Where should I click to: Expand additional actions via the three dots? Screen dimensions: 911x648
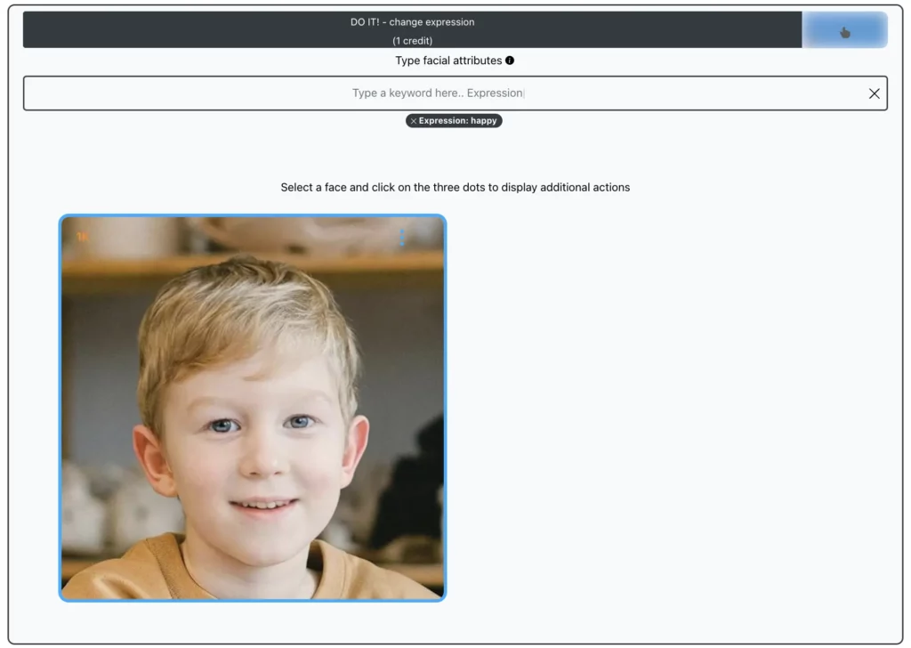[402, 237]
